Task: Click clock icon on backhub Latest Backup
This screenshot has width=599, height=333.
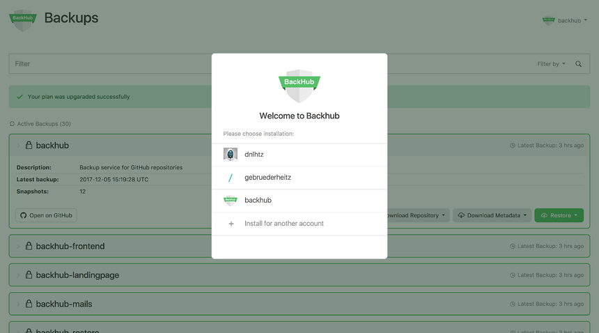Action: point(513,146)
